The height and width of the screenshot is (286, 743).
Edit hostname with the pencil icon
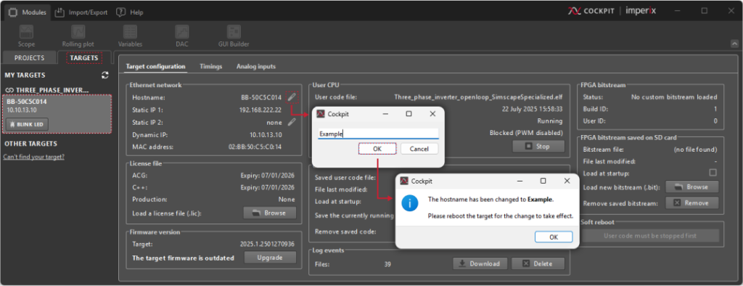tap(292, 97)
